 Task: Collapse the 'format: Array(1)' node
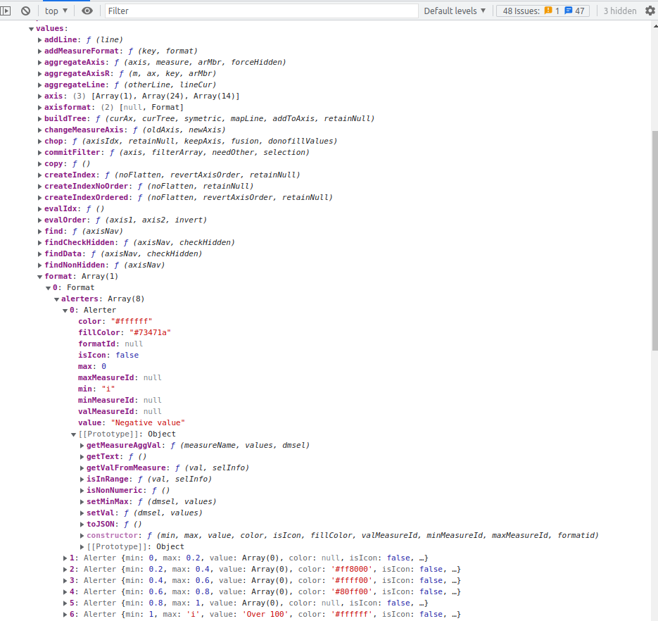[x=40, y=276]
